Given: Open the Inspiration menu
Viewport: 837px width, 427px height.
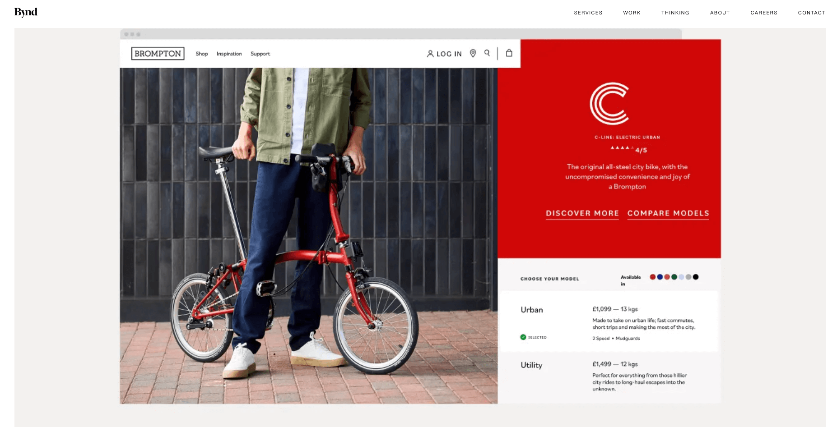Looking at the screenshot, I should [229, 54].
